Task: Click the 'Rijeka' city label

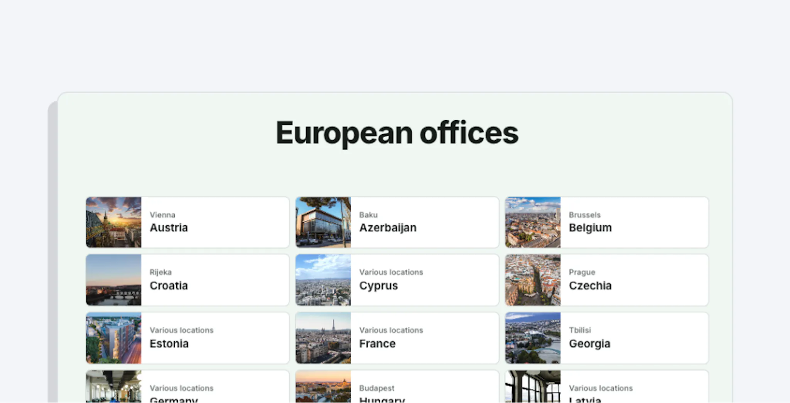Action: (160, 272)
